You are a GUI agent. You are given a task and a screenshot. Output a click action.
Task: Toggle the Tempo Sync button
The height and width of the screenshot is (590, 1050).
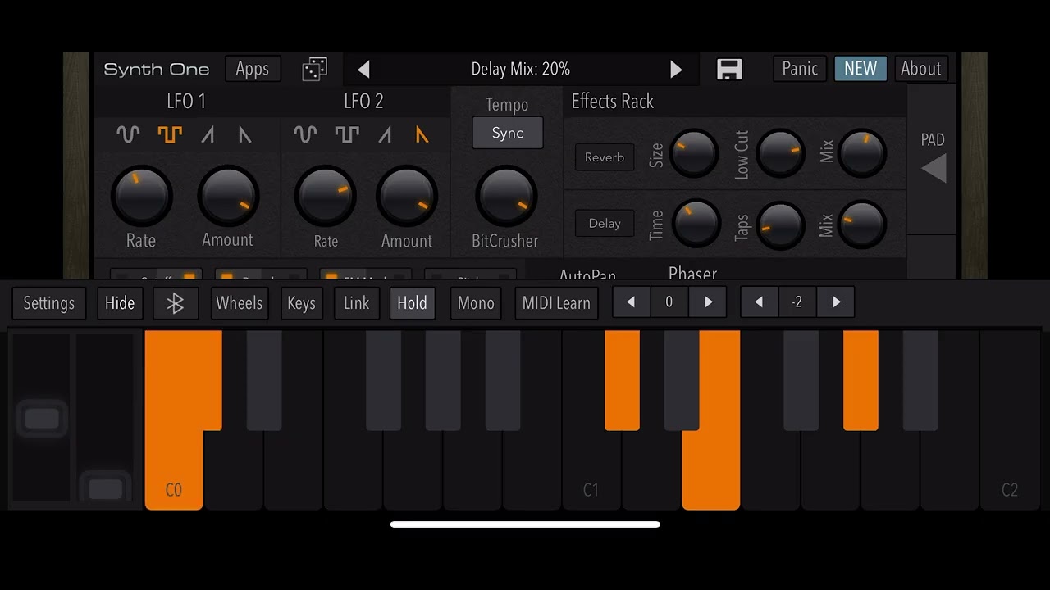click(x=507, y=133)
